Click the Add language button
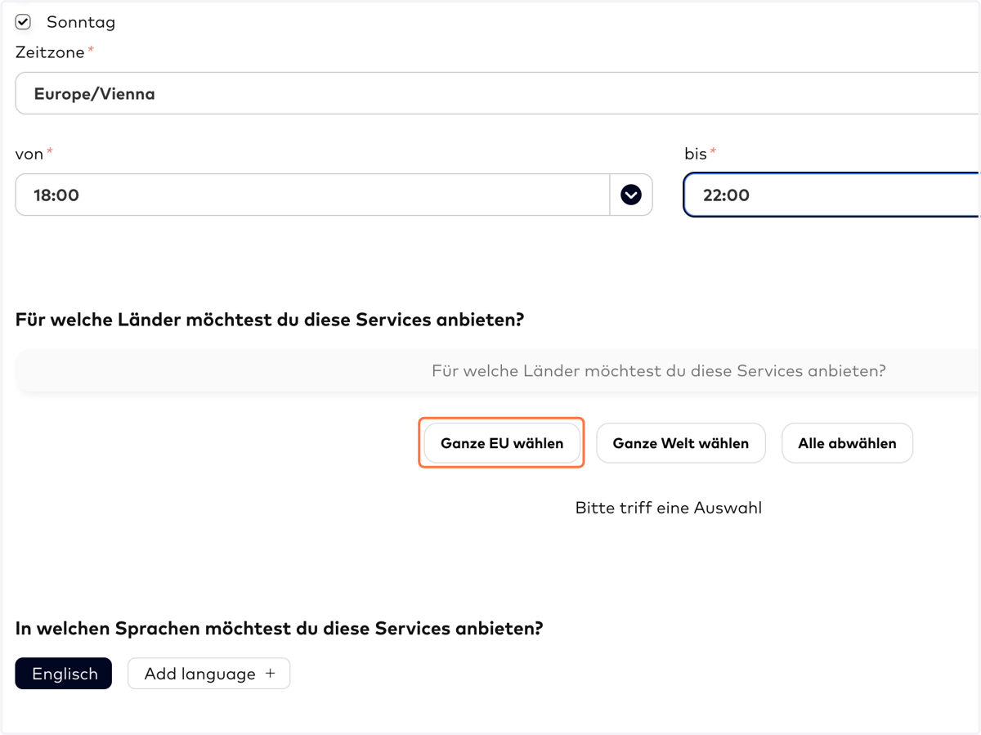Viewport: 981px width, 735px height. tap(209, 674)
